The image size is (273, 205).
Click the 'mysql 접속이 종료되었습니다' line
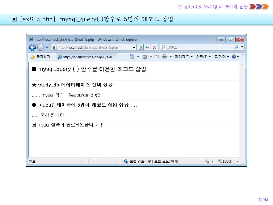pyautogui.click(x=68, y=125)
